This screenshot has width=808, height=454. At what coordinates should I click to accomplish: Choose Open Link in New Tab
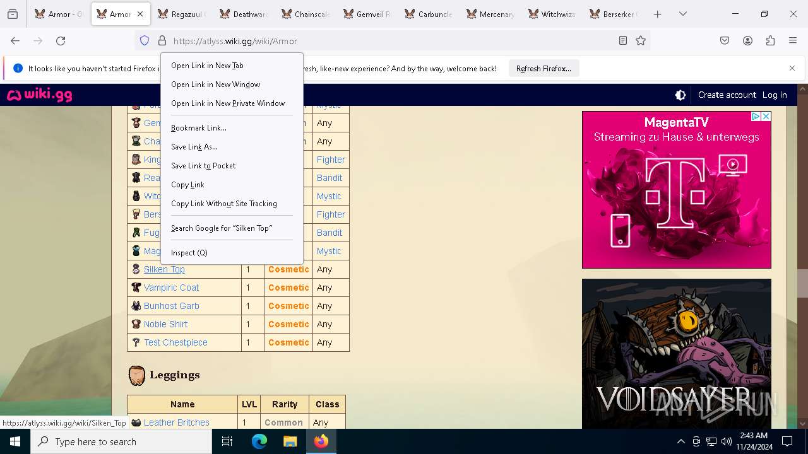pos(232,65)
